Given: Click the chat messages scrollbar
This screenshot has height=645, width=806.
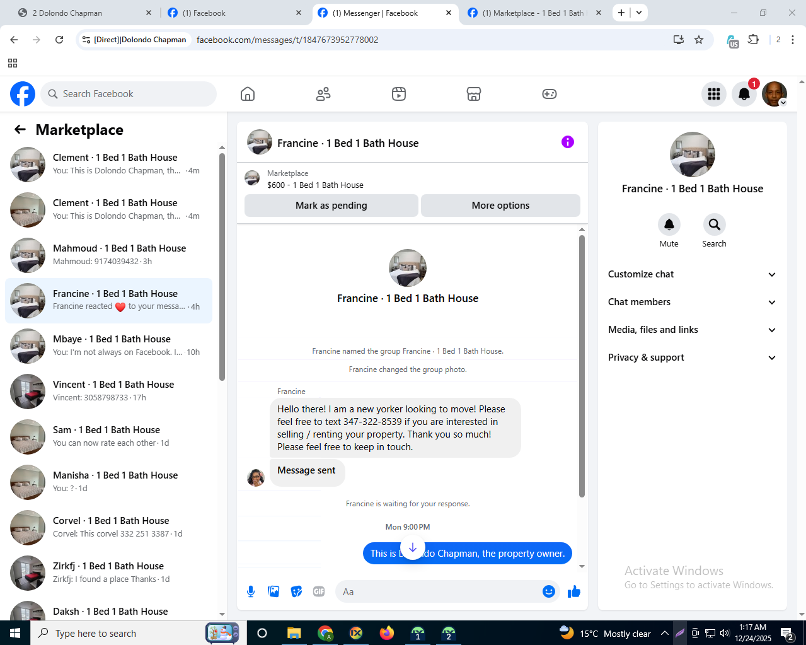Looking at the screenshot, I should point(582,366).
